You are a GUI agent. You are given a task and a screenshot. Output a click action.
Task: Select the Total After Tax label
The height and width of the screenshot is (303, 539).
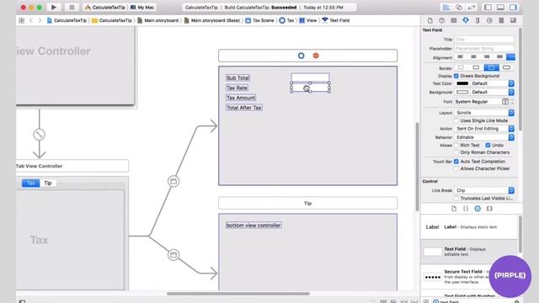(244, 108)
